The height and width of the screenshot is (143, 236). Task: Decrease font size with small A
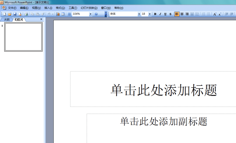click(x=220, y=14)
